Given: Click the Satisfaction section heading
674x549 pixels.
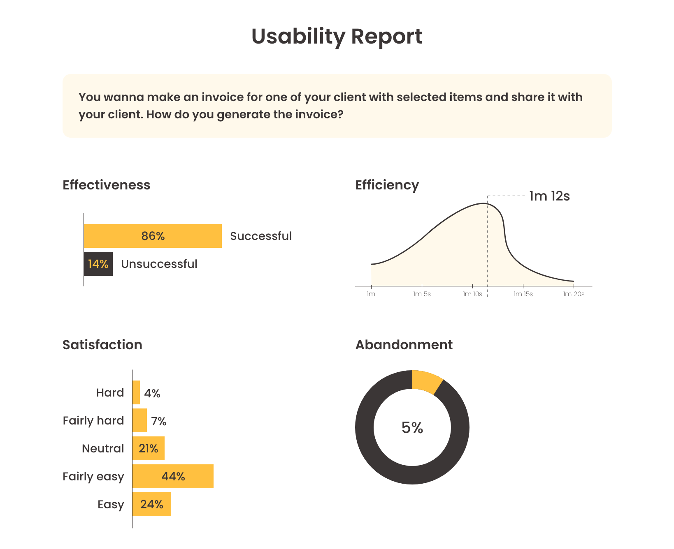Looking at the screenshot, I should pos(102,345).
